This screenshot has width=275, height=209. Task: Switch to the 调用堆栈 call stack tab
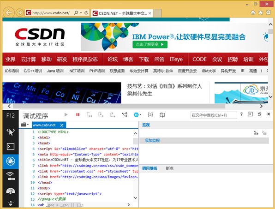(x=149, y=168)
